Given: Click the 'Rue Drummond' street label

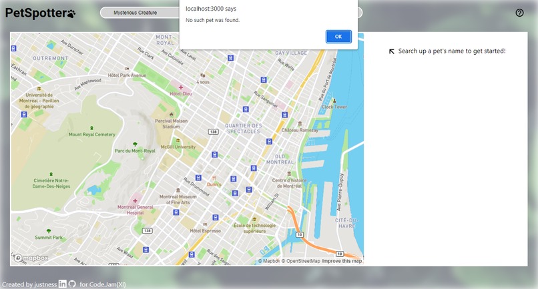Looking at the screenshot, I should point(196,187).
